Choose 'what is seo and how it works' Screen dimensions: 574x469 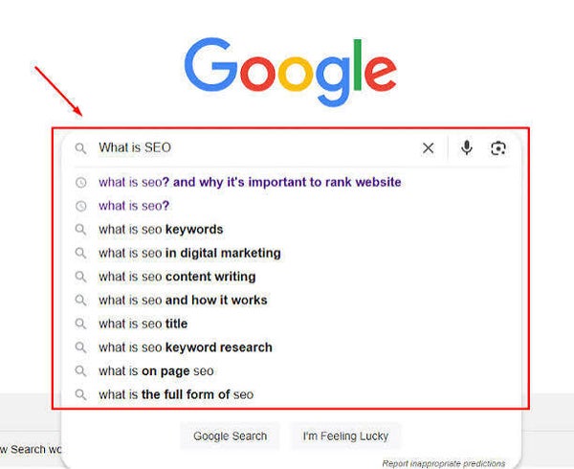(183, 301)
